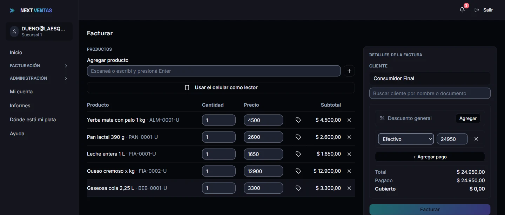Image resolution: width=505 pixels, height=215 pixels.
Task: Click the Salir logout button
Action: pyautogui.click(x=484, y=10)
